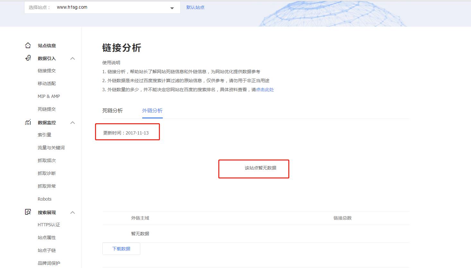Click the www.h1sg.com site field

(102, 7)
